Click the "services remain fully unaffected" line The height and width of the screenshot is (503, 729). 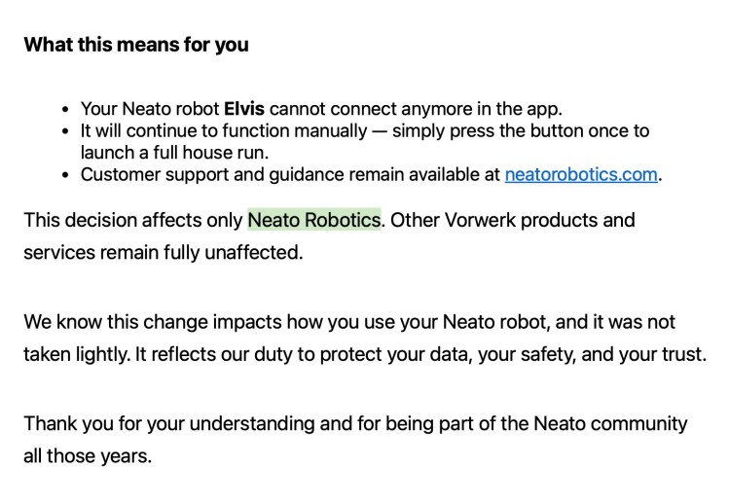[x=163, y=253]
